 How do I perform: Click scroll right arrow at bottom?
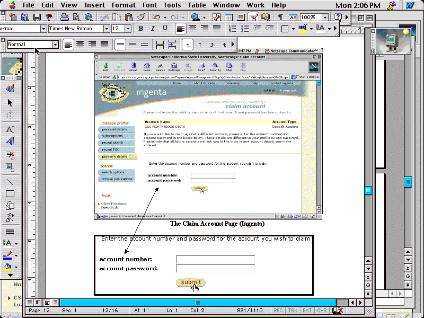pos(360,302)
